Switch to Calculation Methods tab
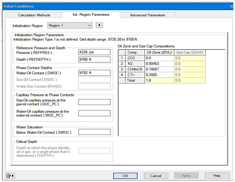 pyautogui.click(x=34, y=15)
